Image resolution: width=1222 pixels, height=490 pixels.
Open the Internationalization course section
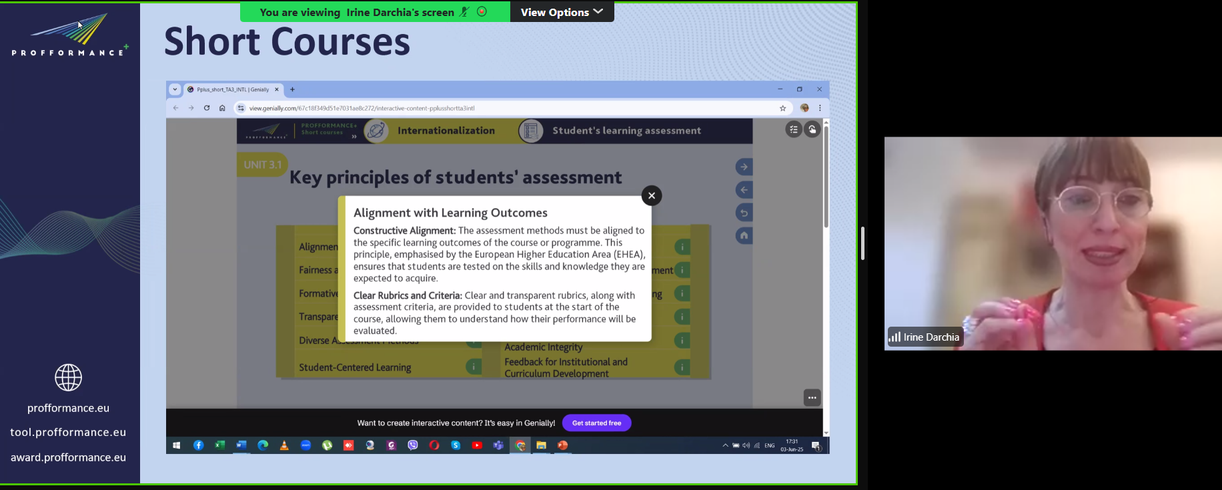click(446, 131)
